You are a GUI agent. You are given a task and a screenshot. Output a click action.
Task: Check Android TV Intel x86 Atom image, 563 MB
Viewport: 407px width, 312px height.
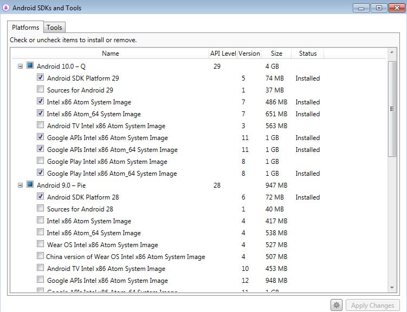coord(40,125)
